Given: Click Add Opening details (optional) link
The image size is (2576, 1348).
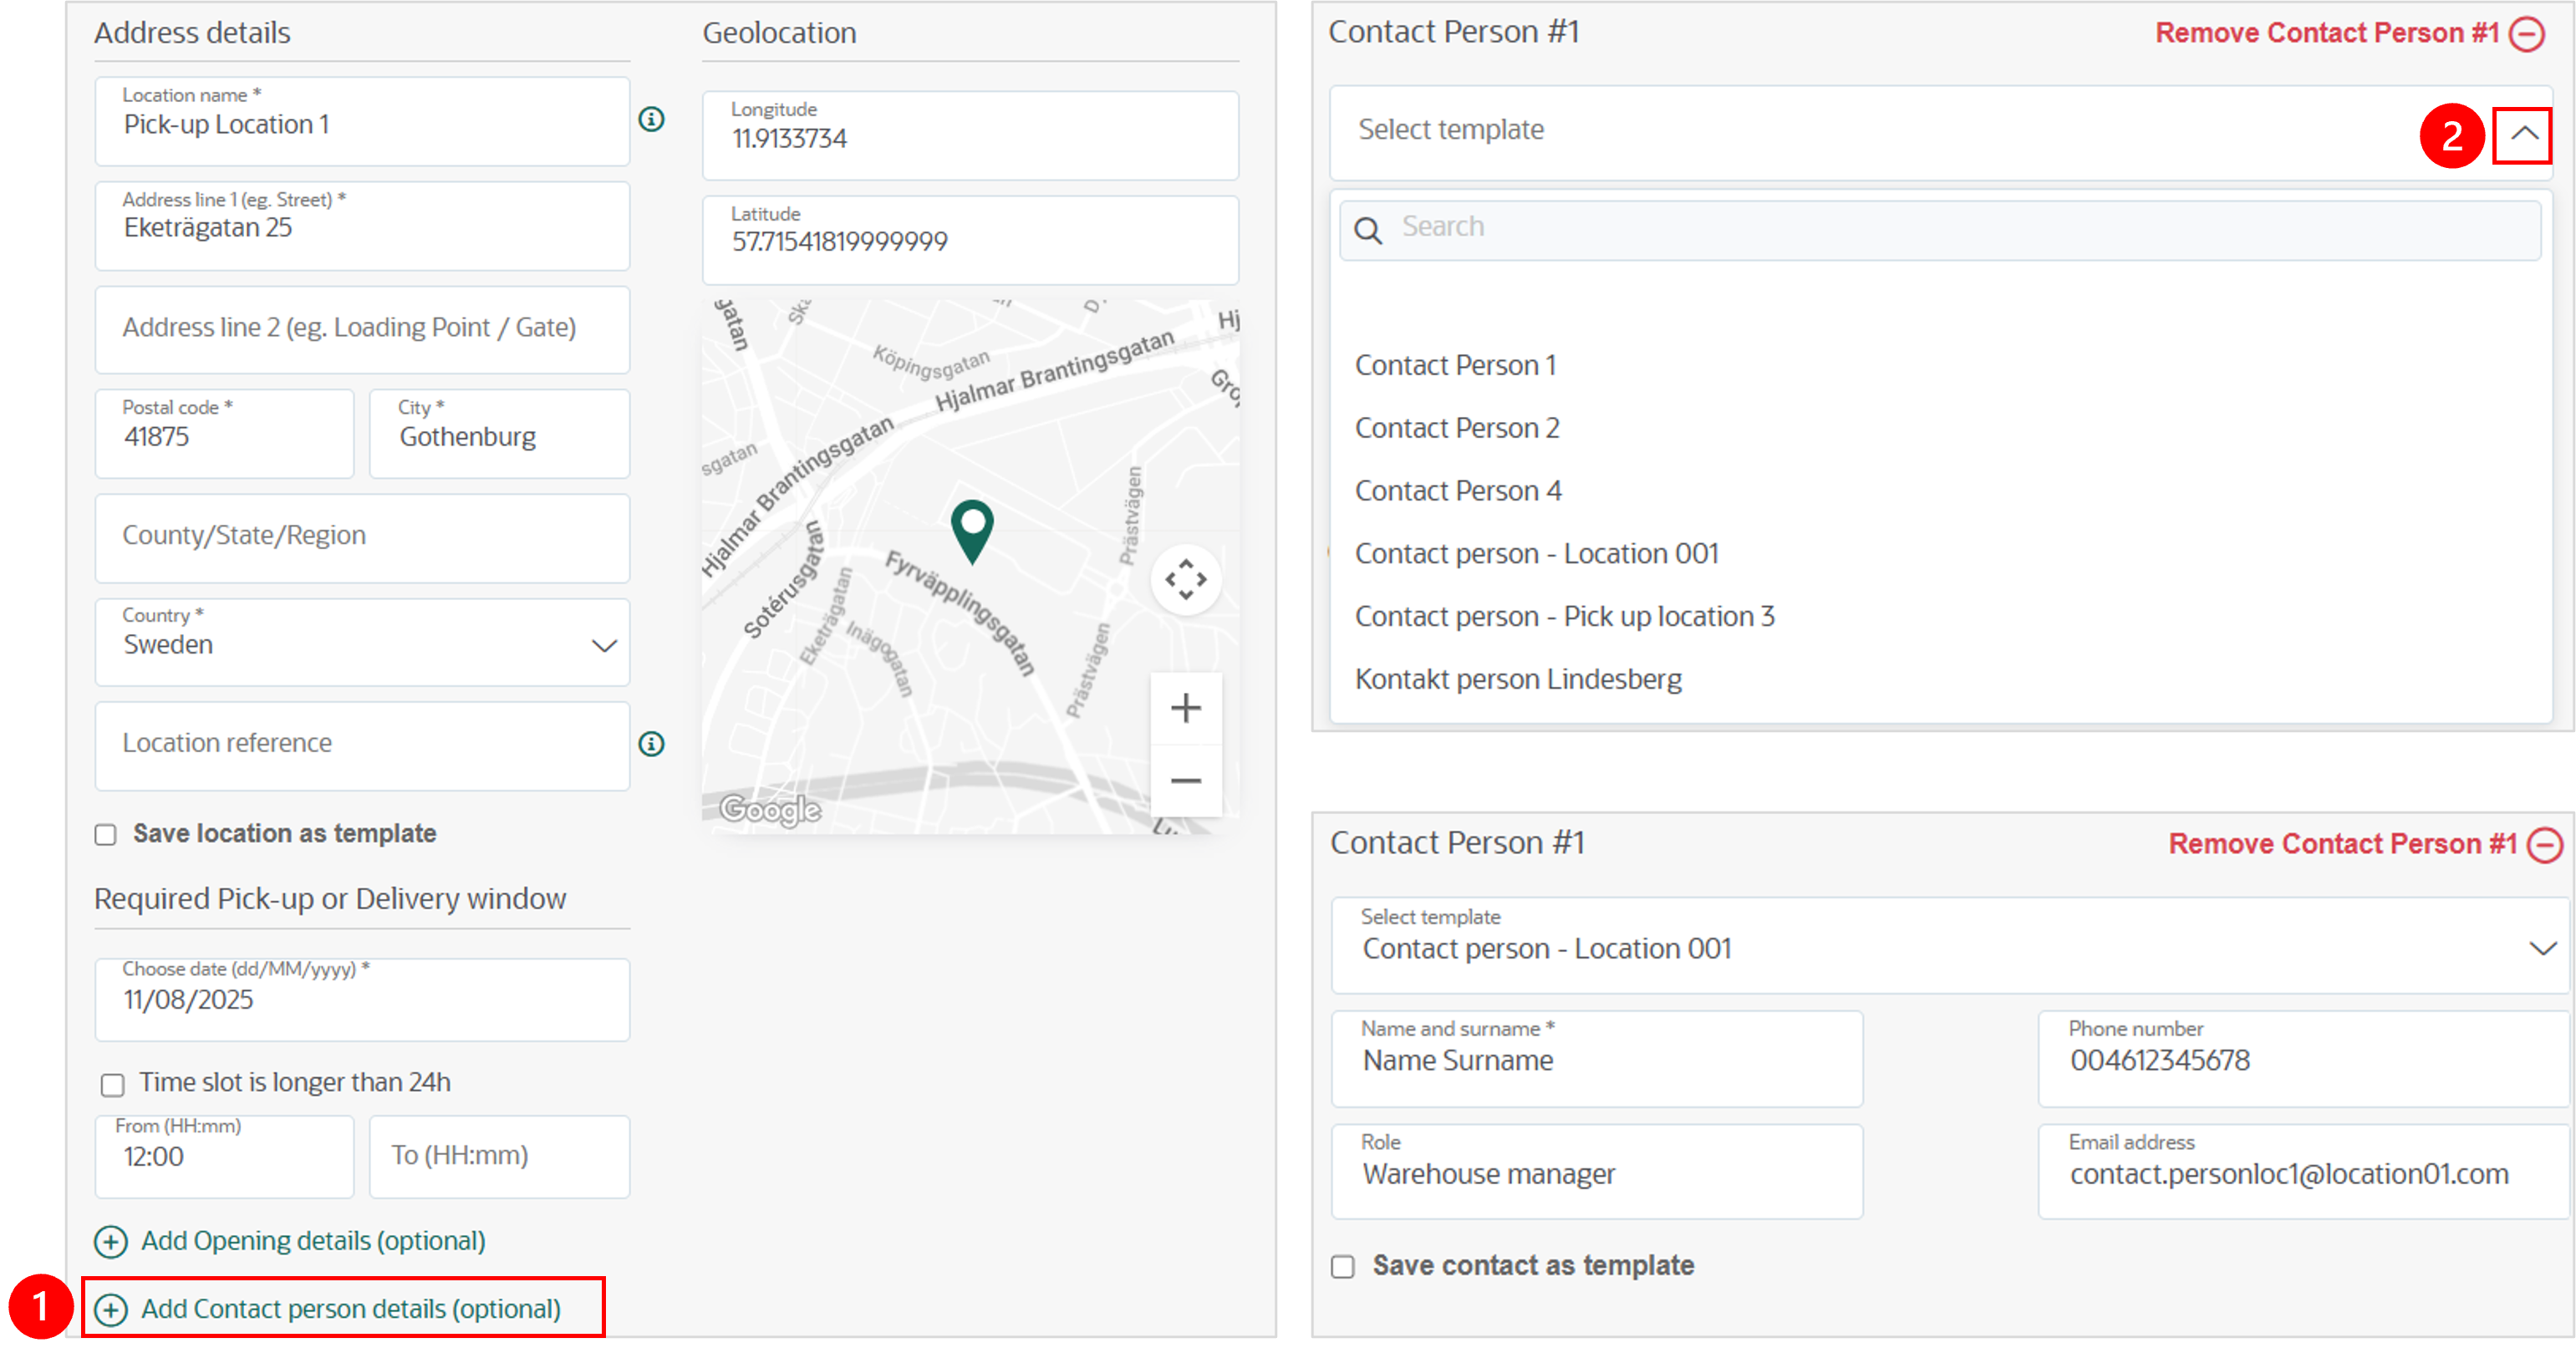Looking at the screenshot, I should (313, 1241).
